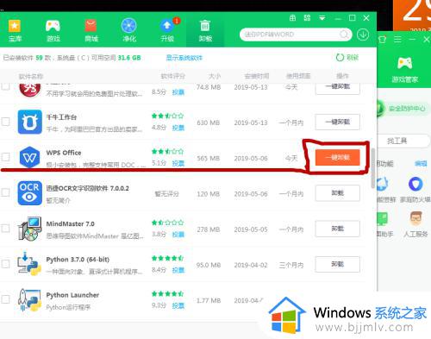The width and height of the screenshot is (431, 339).
Task: Click the 630 MB size value
Action: tap(209, 122)
